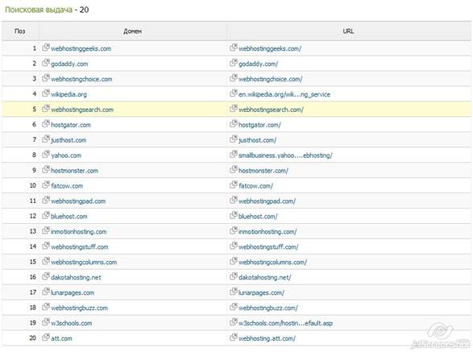Open external-link icon next to inmotionhosting.com/ URL
Image resolution: width=473 pixels, height=352 pixels.
tap(233, 230)
